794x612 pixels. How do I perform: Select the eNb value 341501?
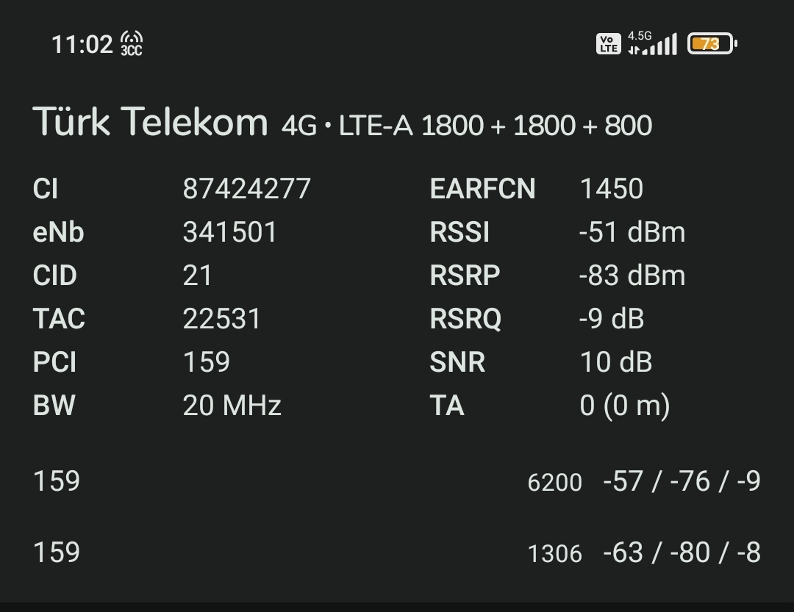click(x=230, y=232)
